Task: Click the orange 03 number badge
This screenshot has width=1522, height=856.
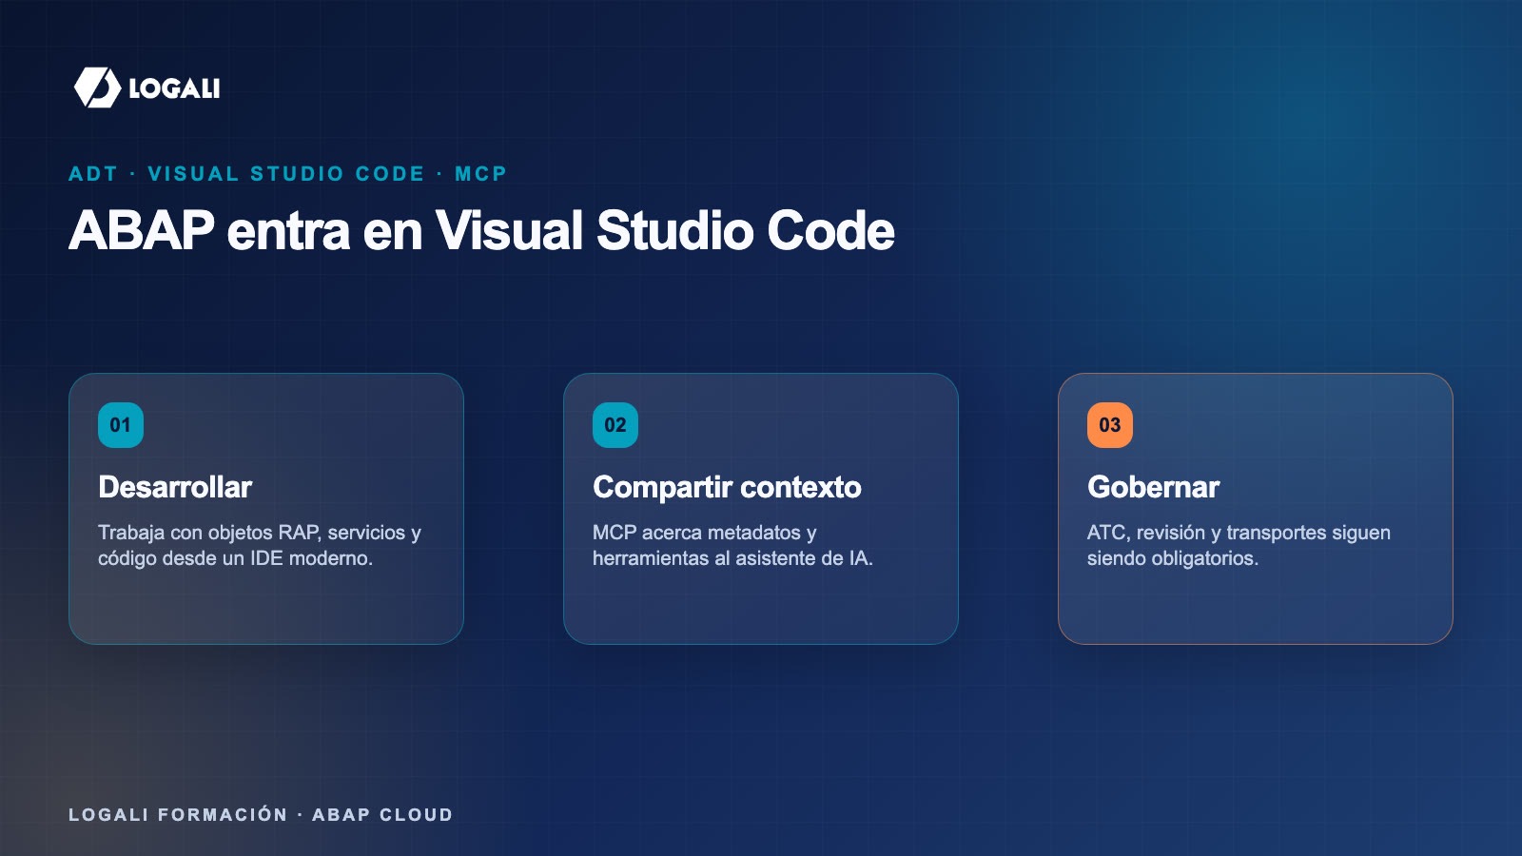Action: pyautogui.click(x=1110, y=425)
